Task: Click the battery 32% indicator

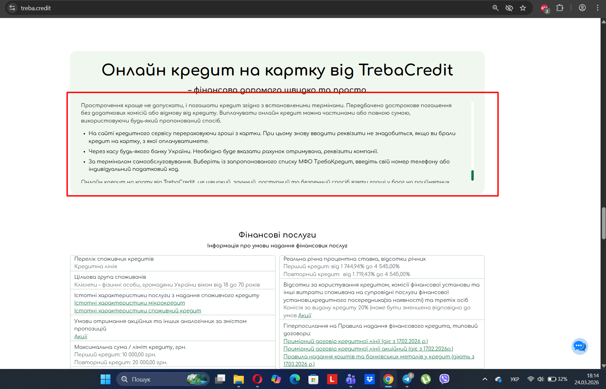Action: point(557,379)
